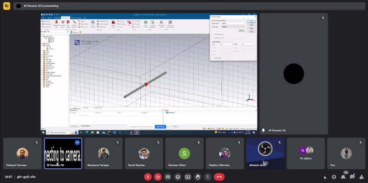Raise your hand in the meeting
Screen dimensions: 368x183
pos(198,177)
